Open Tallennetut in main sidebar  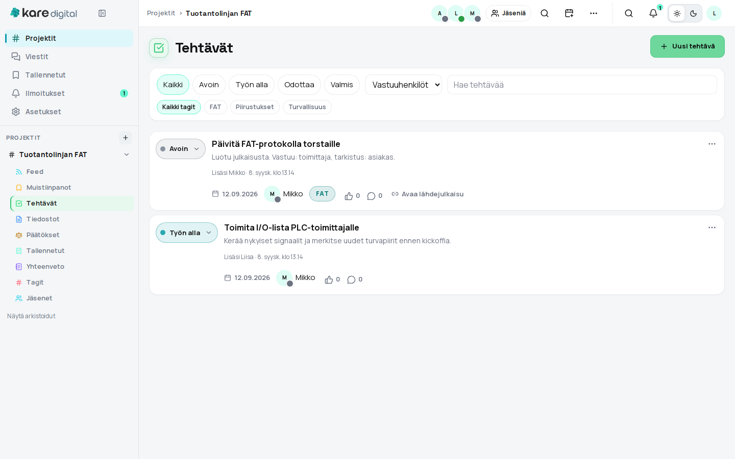69,75
